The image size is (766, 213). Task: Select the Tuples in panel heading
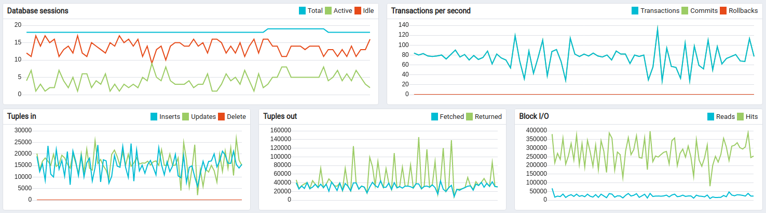click(22, 116)
